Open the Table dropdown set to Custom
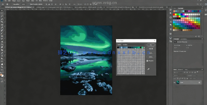This screenshot has height=105, width=207. tap(133, 45)
